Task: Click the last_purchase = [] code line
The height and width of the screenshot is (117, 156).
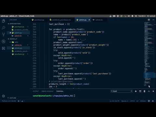Action: click(x=59, y=24)
